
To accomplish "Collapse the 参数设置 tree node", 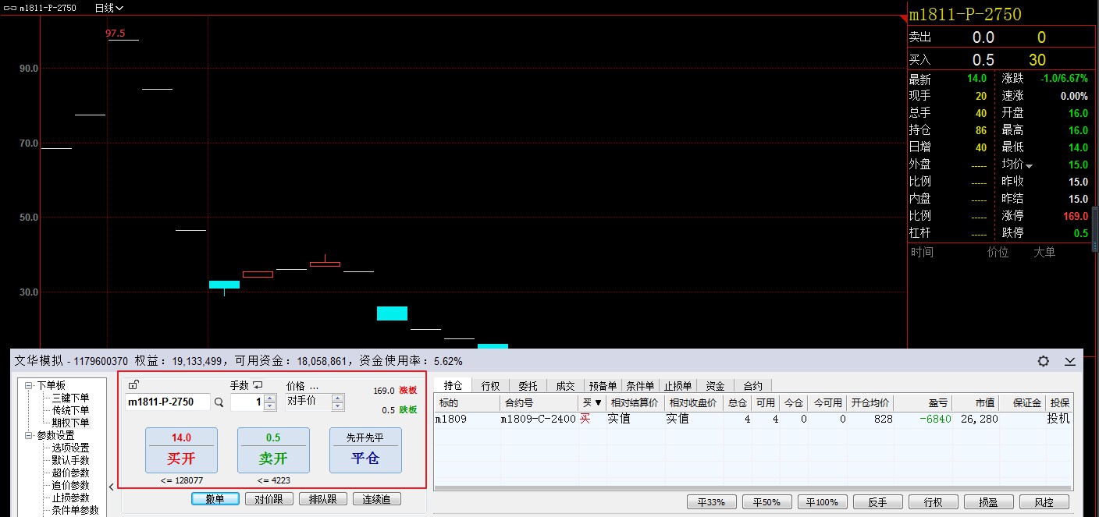I will point(29,435).
